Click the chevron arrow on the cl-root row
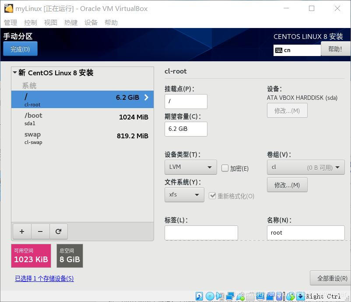 click(147, 97)
